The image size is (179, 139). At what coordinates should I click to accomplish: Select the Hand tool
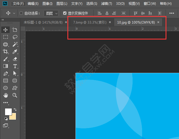point(6,95)
